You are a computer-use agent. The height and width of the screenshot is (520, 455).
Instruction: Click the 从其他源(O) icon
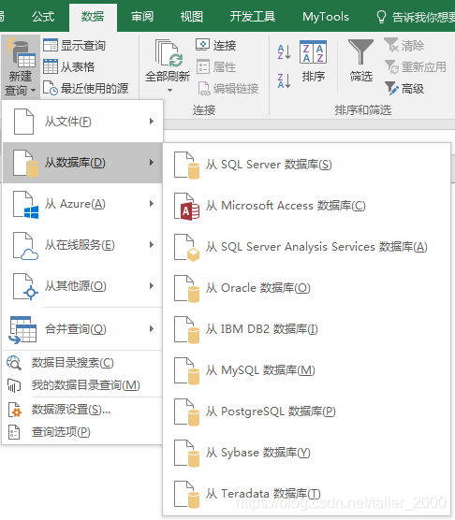pos(25,286)
